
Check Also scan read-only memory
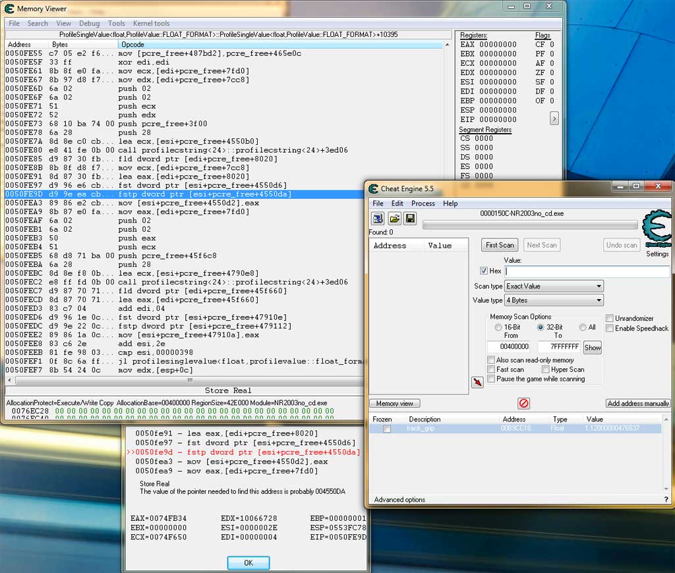tap(490, 360)
